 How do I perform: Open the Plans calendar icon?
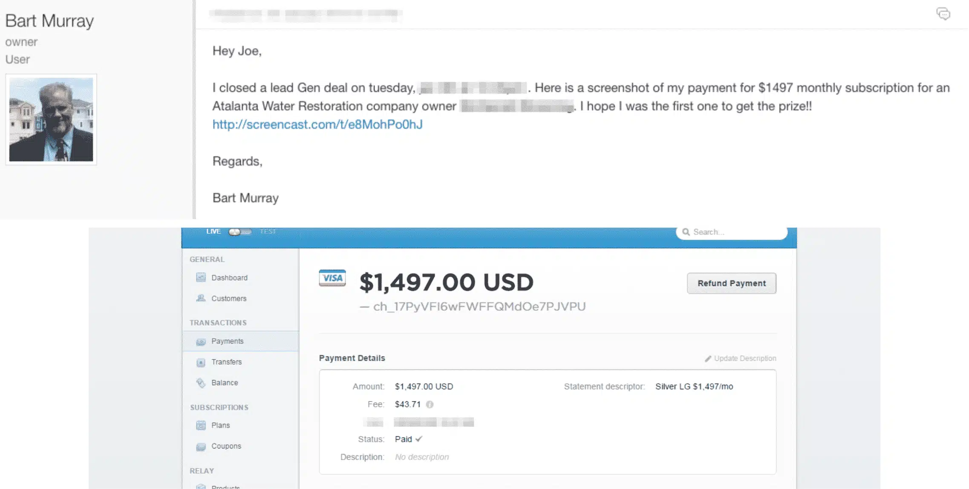(201, 425)
